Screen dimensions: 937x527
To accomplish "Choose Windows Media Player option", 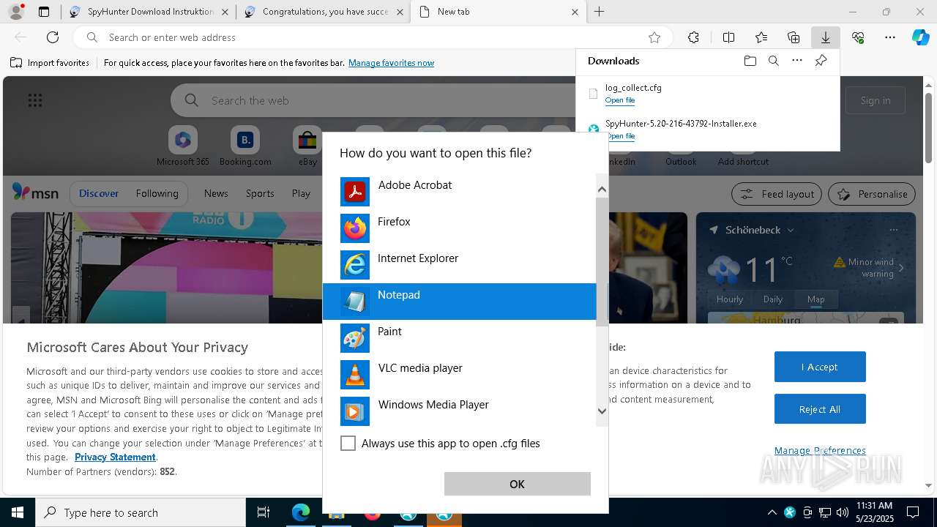I will (x=459, y=411).
